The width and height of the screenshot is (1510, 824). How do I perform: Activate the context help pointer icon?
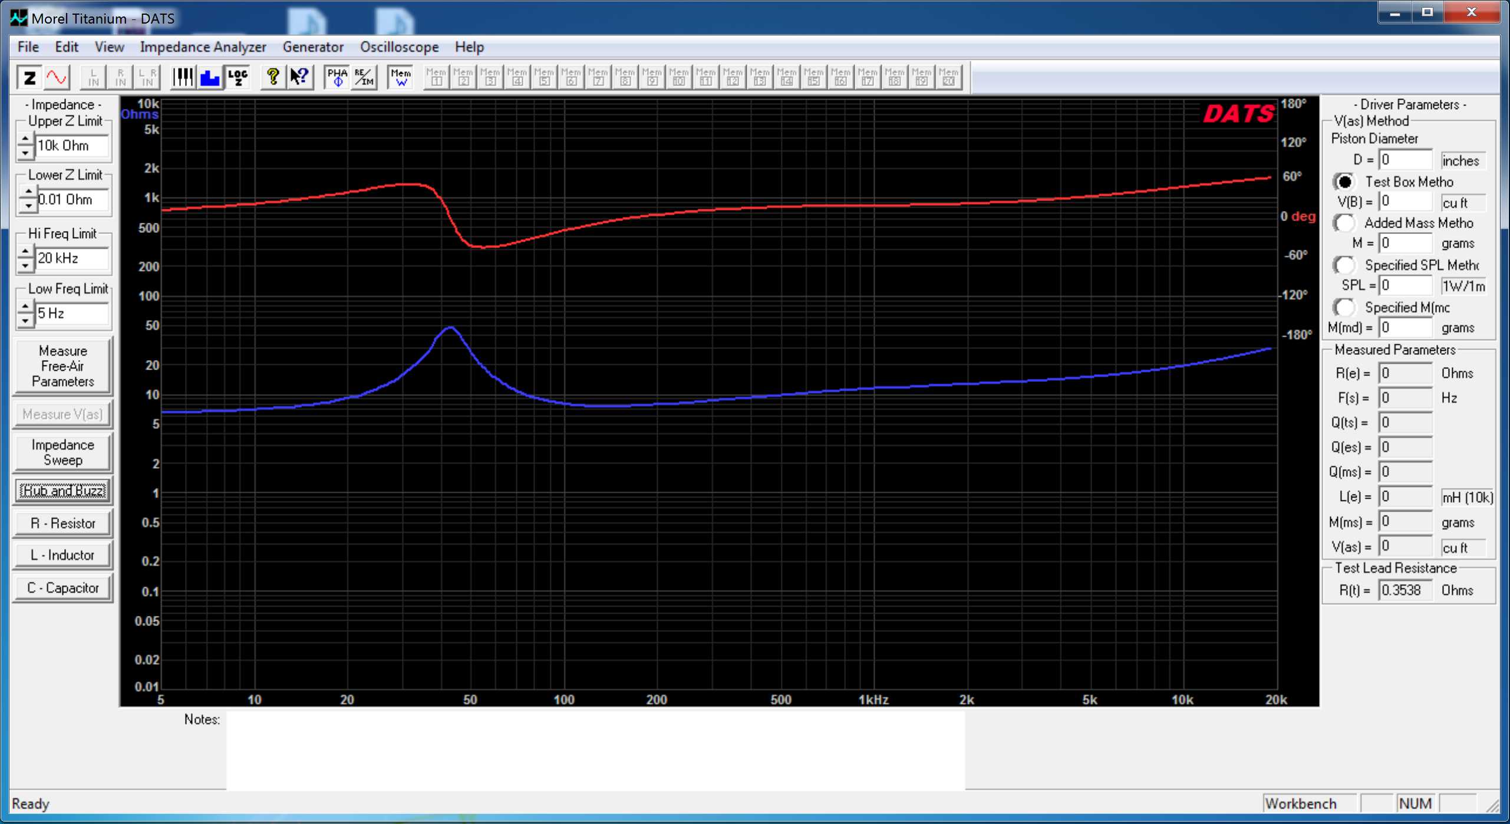coord(299,77)
